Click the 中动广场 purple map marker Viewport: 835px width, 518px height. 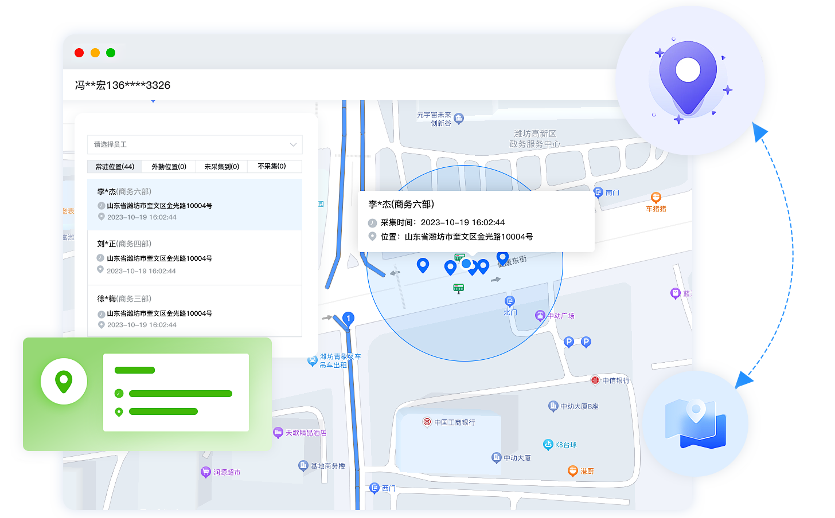click(540, 315)
